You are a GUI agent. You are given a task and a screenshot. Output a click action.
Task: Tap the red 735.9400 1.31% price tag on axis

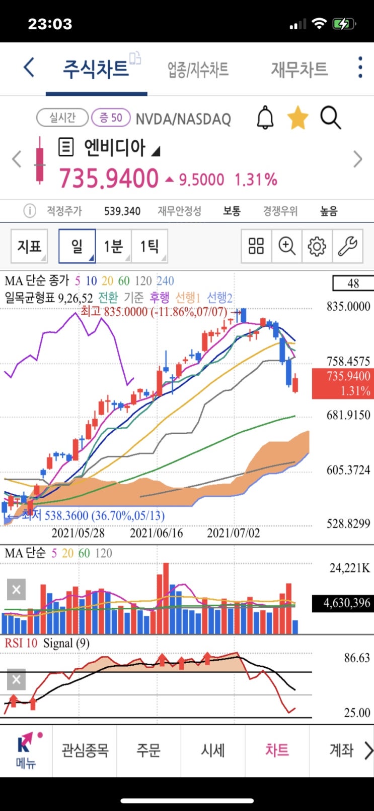pyautogui.click(x=342, y=383)
